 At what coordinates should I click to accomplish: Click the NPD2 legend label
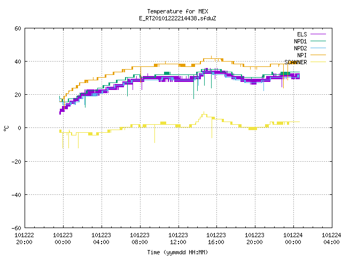click(300, 48)
